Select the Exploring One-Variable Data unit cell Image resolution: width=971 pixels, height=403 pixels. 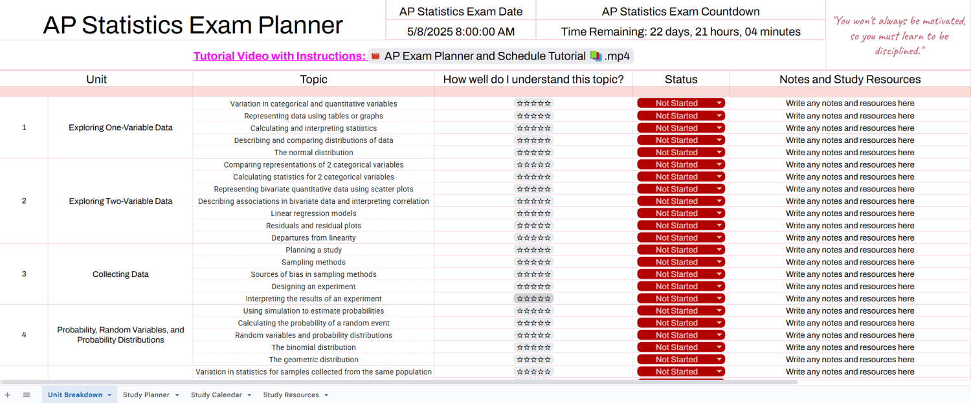pos(120,128)
